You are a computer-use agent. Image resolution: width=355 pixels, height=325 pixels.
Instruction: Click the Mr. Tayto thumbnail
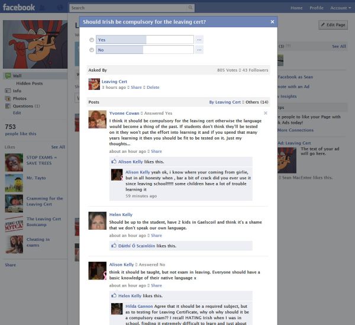point(14,183)
